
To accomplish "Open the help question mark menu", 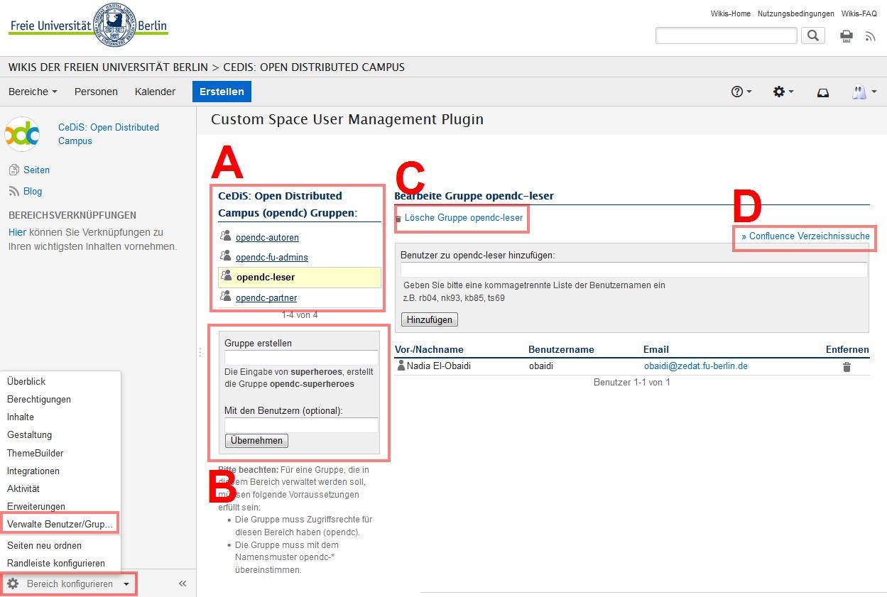I will 741,92.
